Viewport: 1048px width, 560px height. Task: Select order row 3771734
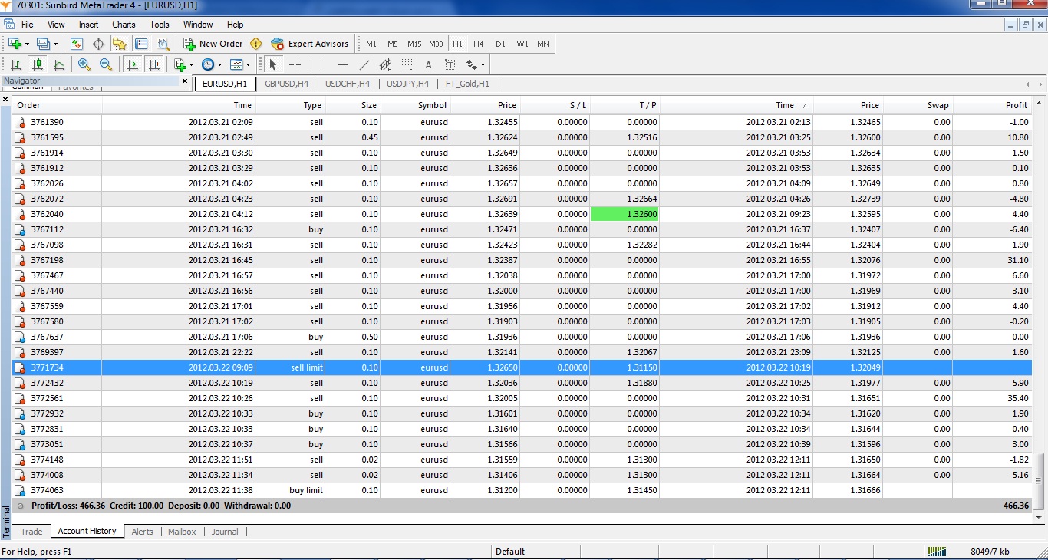click(x=522, y=367)
